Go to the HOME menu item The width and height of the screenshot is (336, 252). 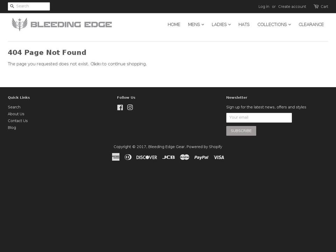pos(174,24)
